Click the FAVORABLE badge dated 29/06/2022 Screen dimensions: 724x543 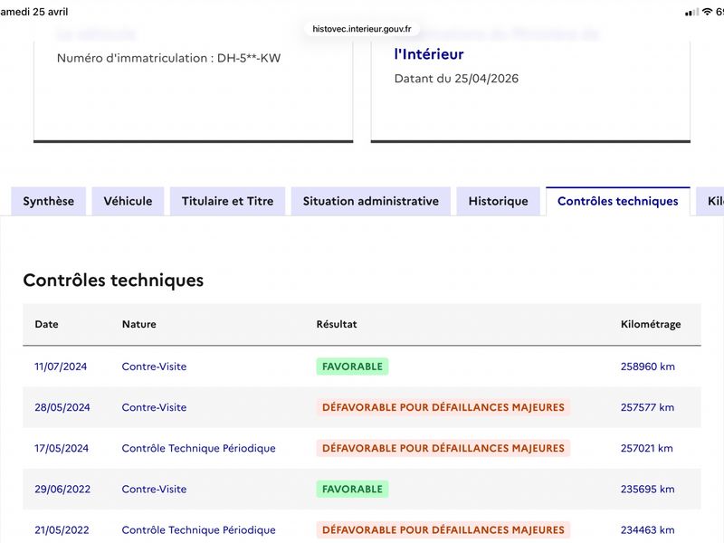click(352, 489)
